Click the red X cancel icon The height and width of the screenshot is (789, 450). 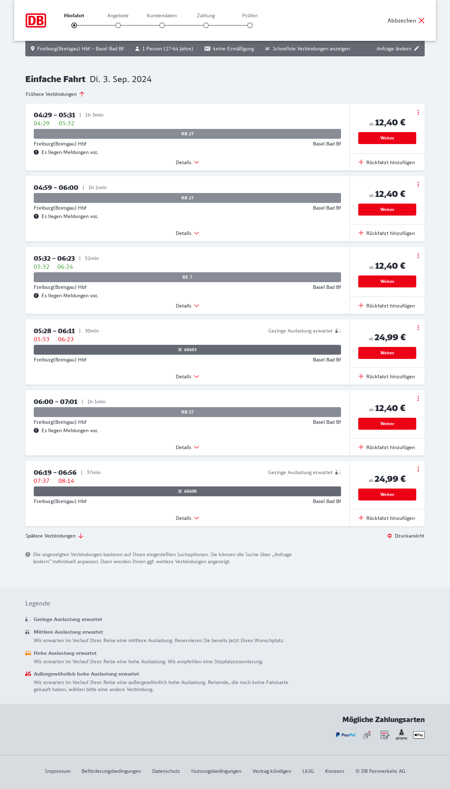422,20
